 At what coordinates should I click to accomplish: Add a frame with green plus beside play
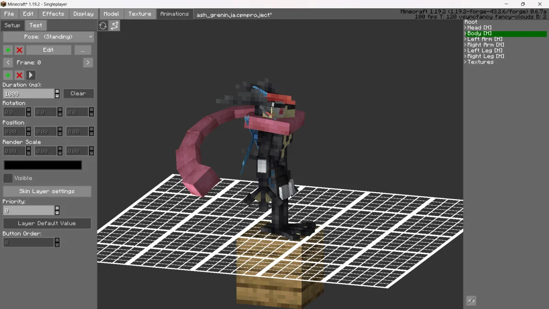coord(8,75)
